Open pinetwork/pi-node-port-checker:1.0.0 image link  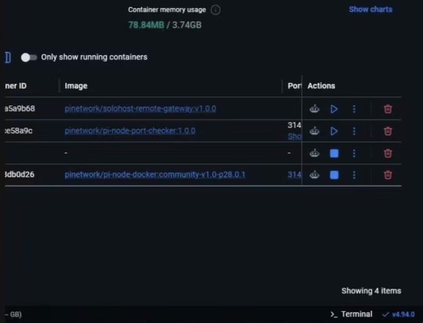130,131
